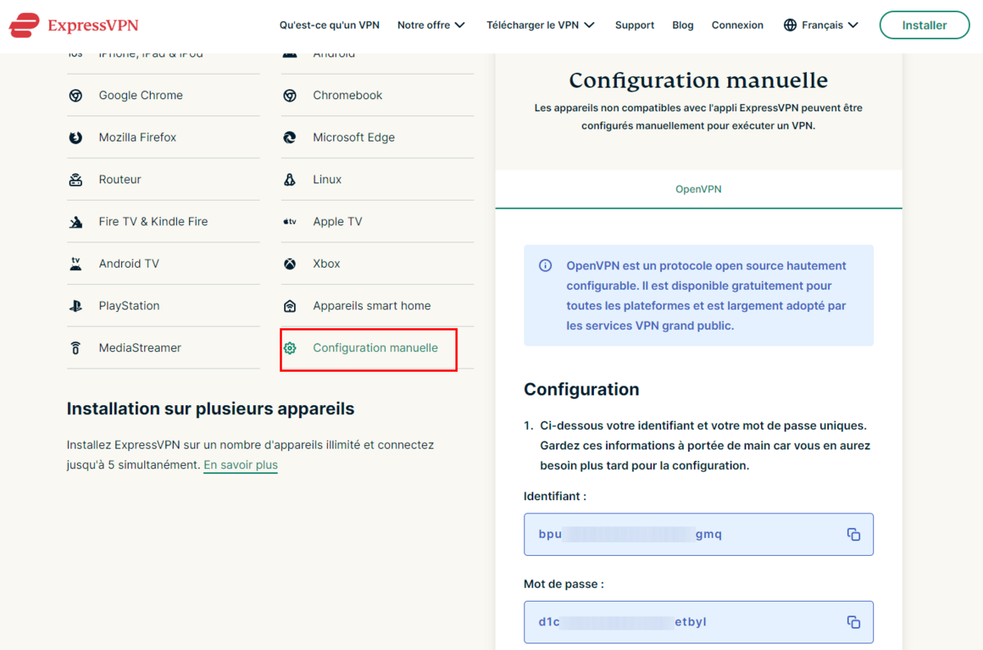Pick the Mozilla Firefox icon
983x650 pixels.
pyautogui.click(x=75, y=138)
